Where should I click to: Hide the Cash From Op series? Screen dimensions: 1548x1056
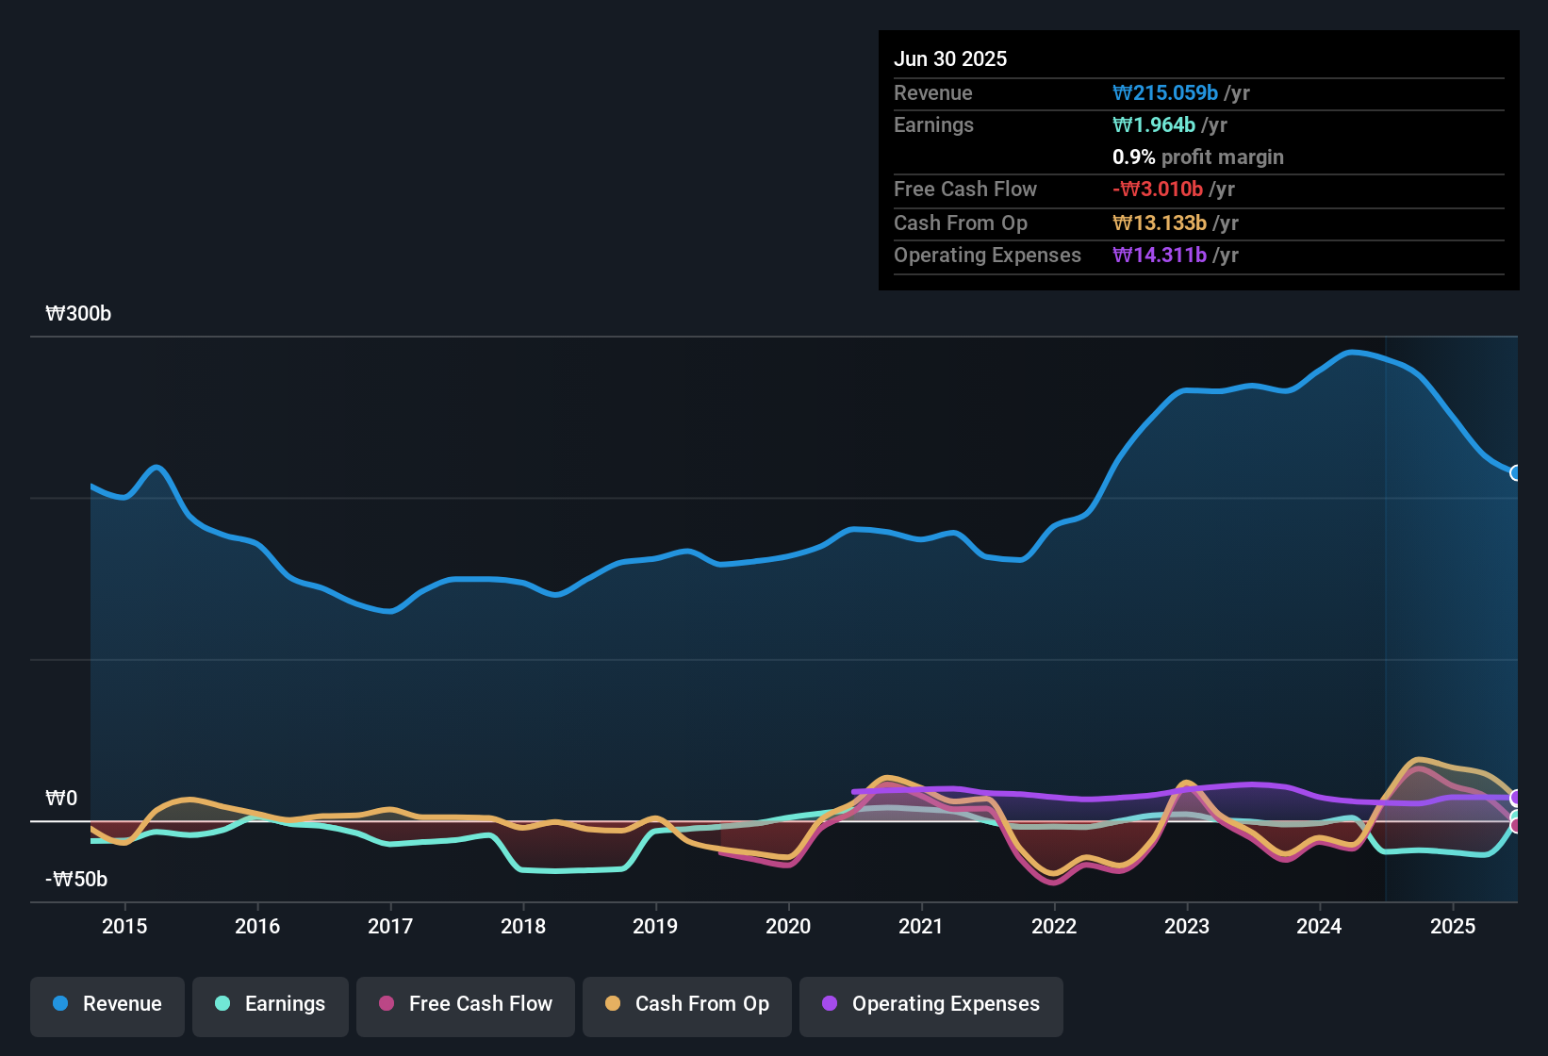tap(687, 1004)
